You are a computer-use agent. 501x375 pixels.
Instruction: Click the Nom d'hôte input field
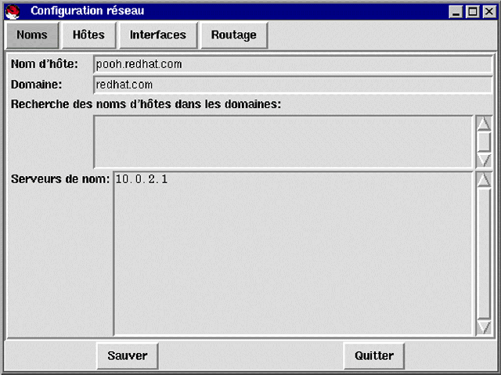[292, 64]
